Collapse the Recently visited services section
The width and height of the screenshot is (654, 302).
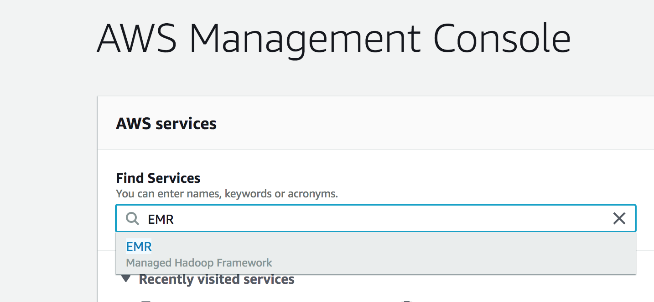(126, 278)
